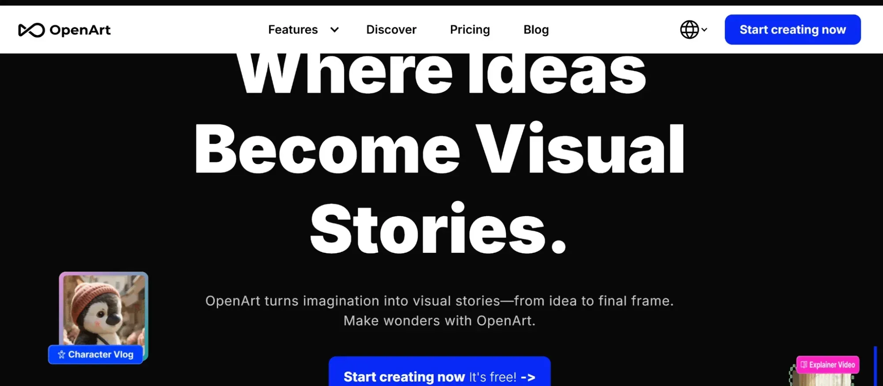The height and width of the screenshot is (386, 883).
Task: Open the Features navigation item
Action: pyautogui.click(x=293, y=30)
